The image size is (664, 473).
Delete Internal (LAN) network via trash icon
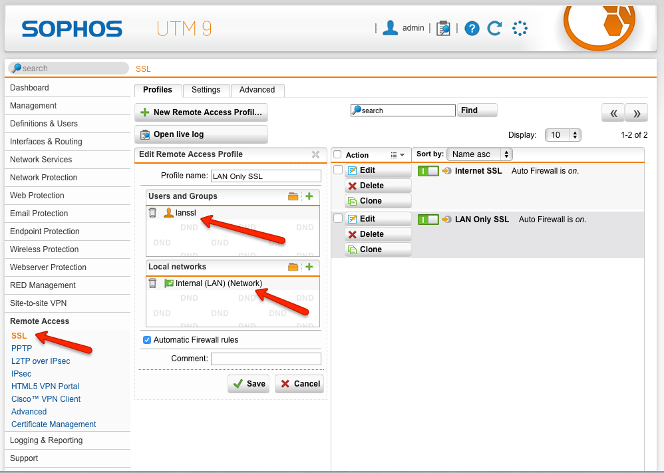pos(153,283)
